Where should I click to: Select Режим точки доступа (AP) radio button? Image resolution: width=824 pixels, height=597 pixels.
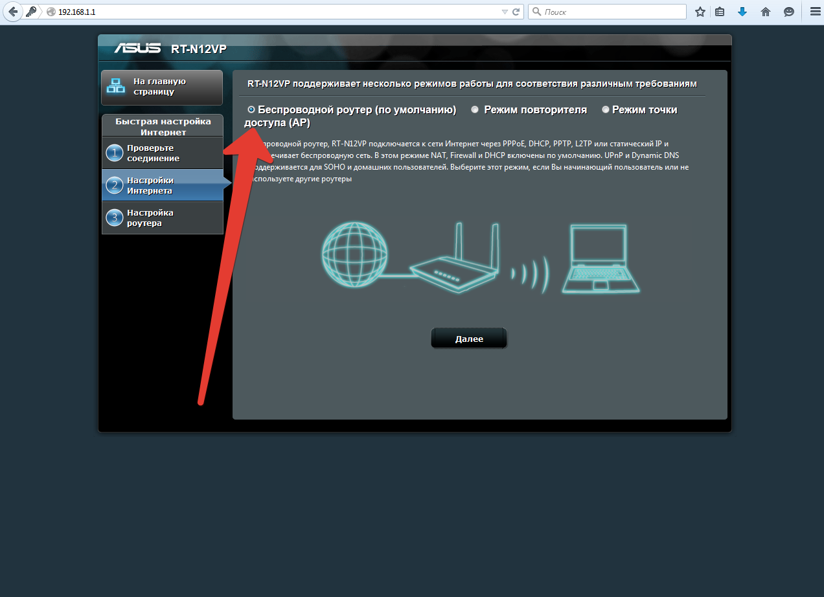pyautogui.click(x=606, y=110)
